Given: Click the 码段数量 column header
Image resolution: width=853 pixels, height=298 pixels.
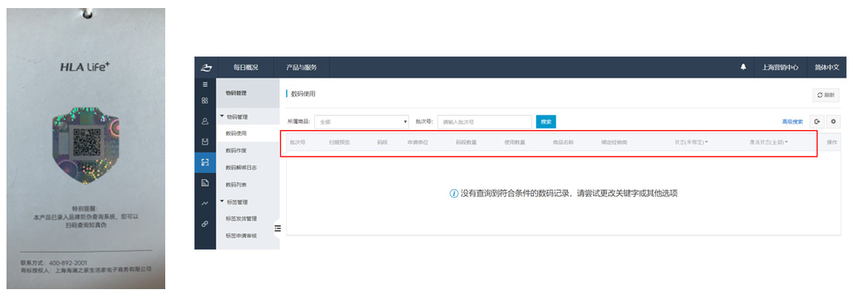Looking at the screenshot, I should (x=467, y=141).
